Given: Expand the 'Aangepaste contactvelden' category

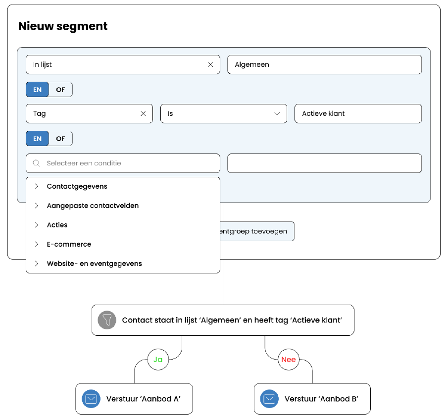Looking at the screenshot, I should 93,206.
